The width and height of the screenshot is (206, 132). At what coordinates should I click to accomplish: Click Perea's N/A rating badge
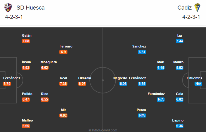142,115
